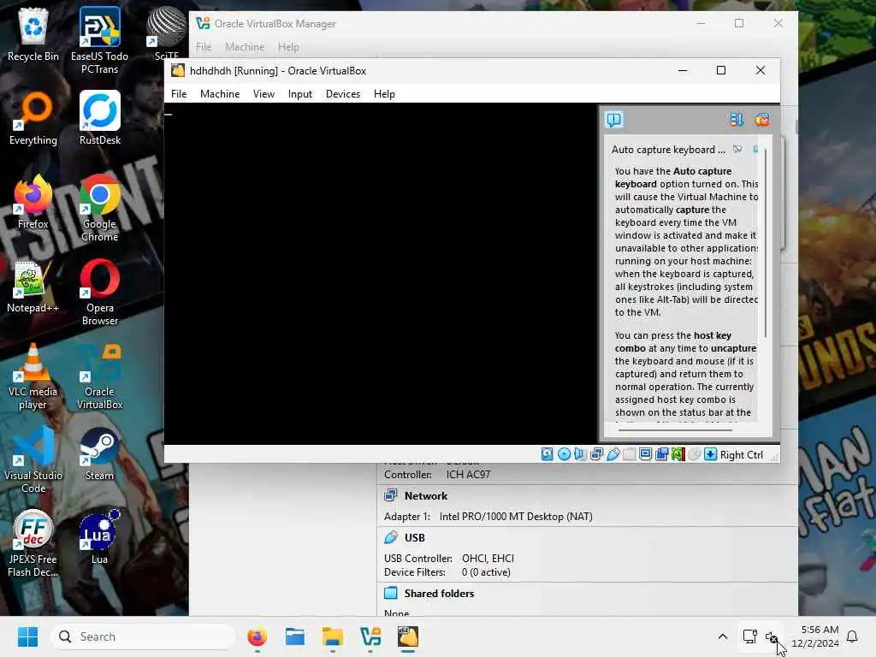Click the hard disk activity indicator
The height and width of the screenshot is (657, 876).
tap(547, 454)
